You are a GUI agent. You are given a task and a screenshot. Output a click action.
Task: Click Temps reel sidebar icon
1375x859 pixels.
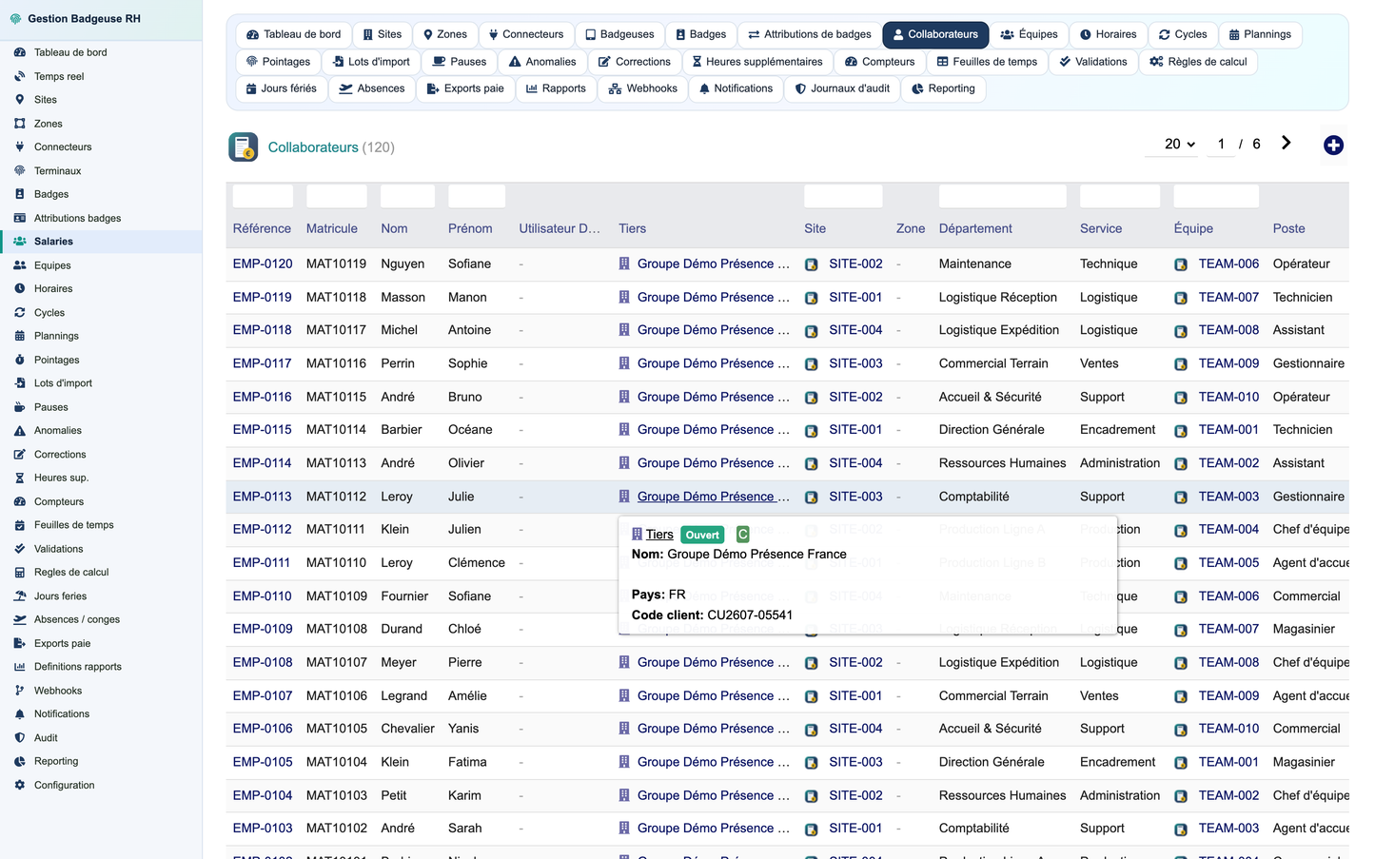[x=19, y=76]
